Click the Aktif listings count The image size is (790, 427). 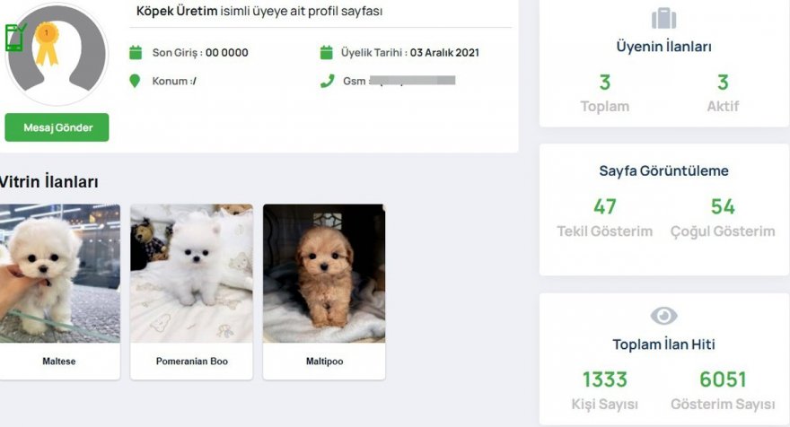tap(723, 83)
